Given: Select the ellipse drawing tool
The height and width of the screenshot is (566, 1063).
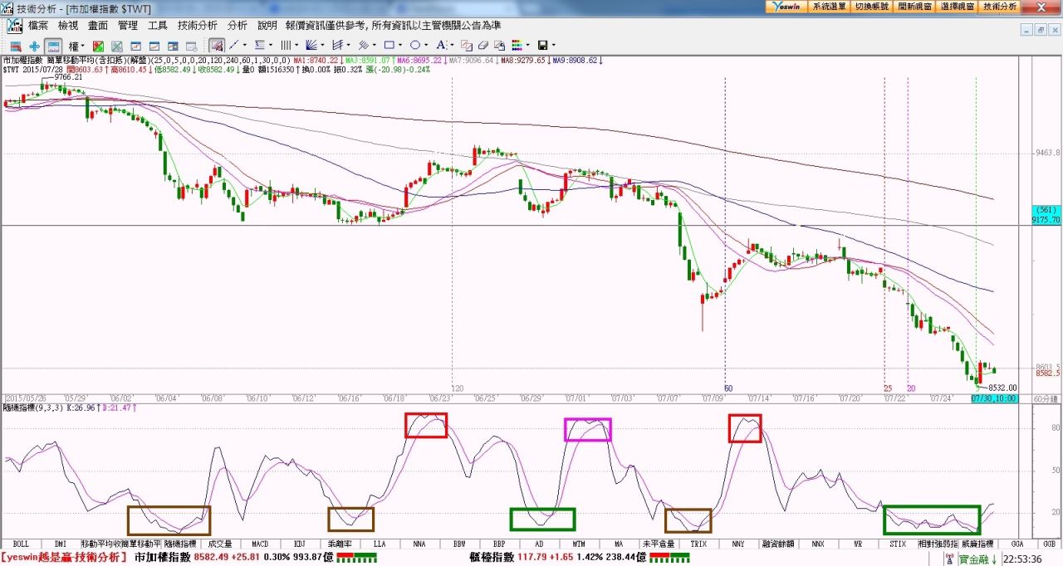Looking at the screenshot, I should 414,45.
